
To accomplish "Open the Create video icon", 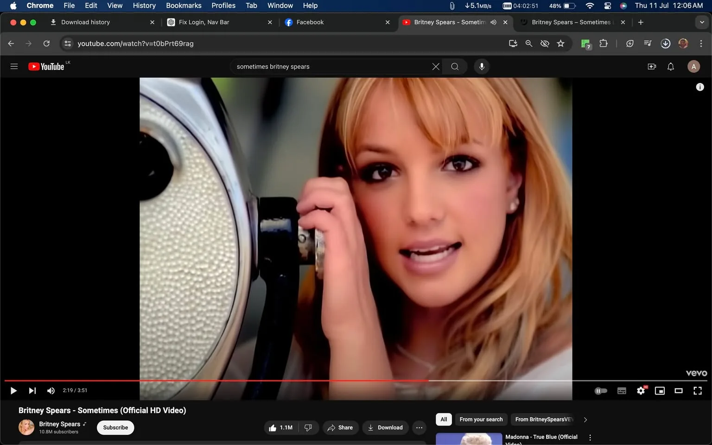I will pos(652,66).
